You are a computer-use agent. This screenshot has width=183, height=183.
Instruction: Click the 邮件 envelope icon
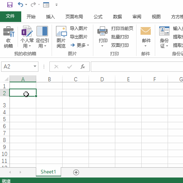click(x=146, y=31)
